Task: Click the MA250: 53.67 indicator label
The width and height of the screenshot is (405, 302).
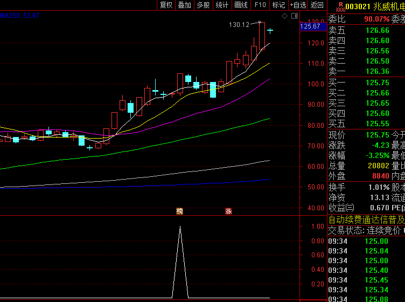Action: (20, 16)
